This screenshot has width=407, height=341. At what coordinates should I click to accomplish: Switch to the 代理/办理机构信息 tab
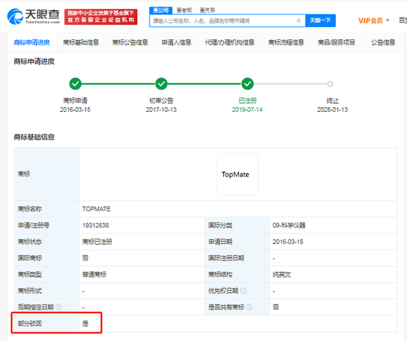click(x=230, y=43)
